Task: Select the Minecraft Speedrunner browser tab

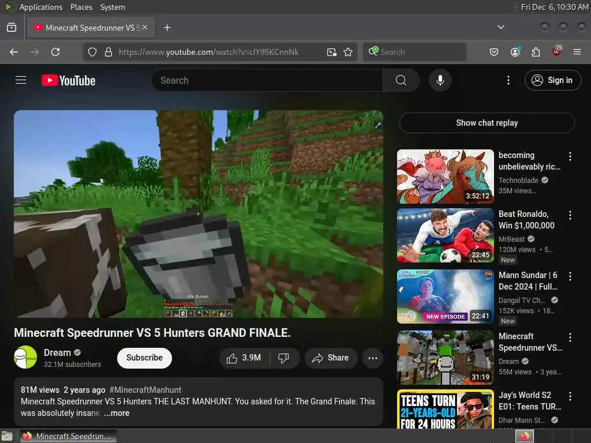Action: 91,28
